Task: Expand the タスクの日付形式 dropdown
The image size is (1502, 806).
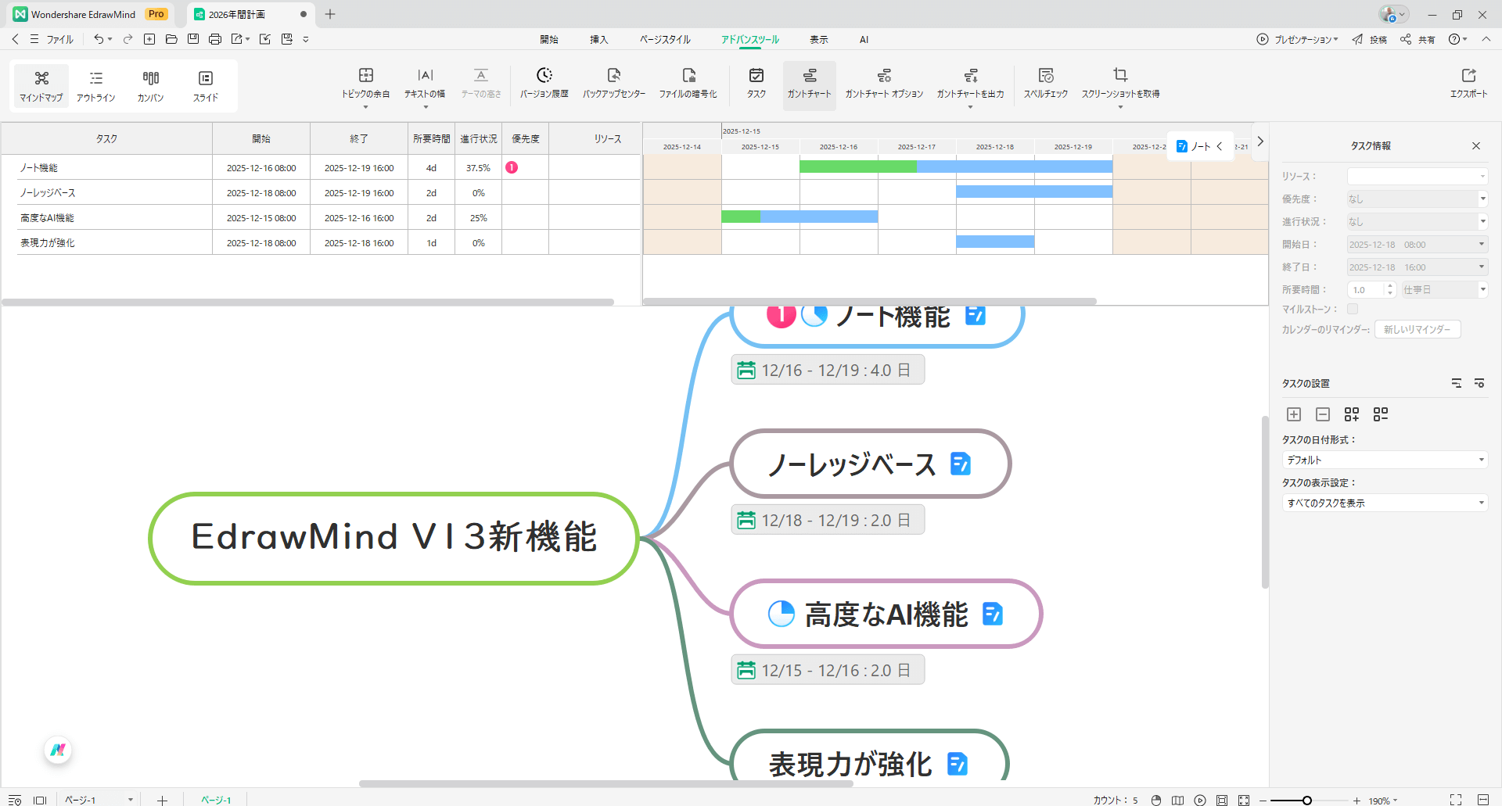Action: coord(1384,460)
